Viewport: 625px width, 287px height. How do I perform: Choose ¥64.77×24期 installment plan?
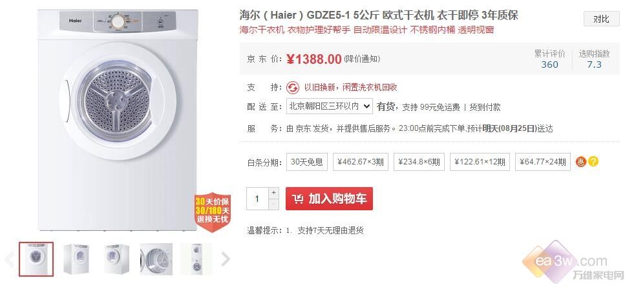coord(543,162)
